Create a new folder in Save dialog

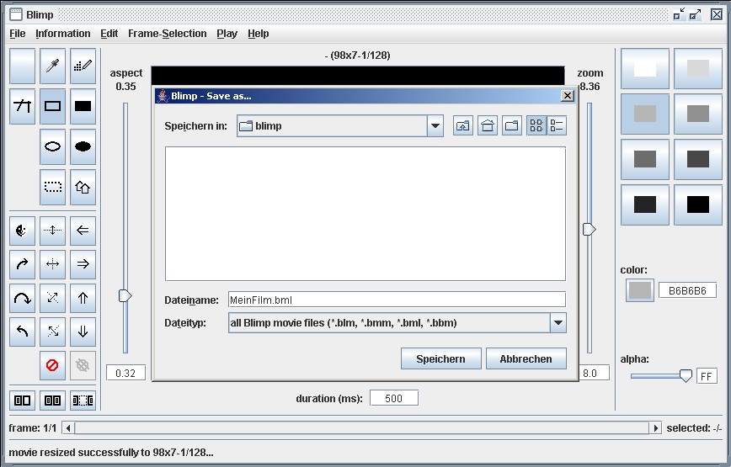click(512, 125)
